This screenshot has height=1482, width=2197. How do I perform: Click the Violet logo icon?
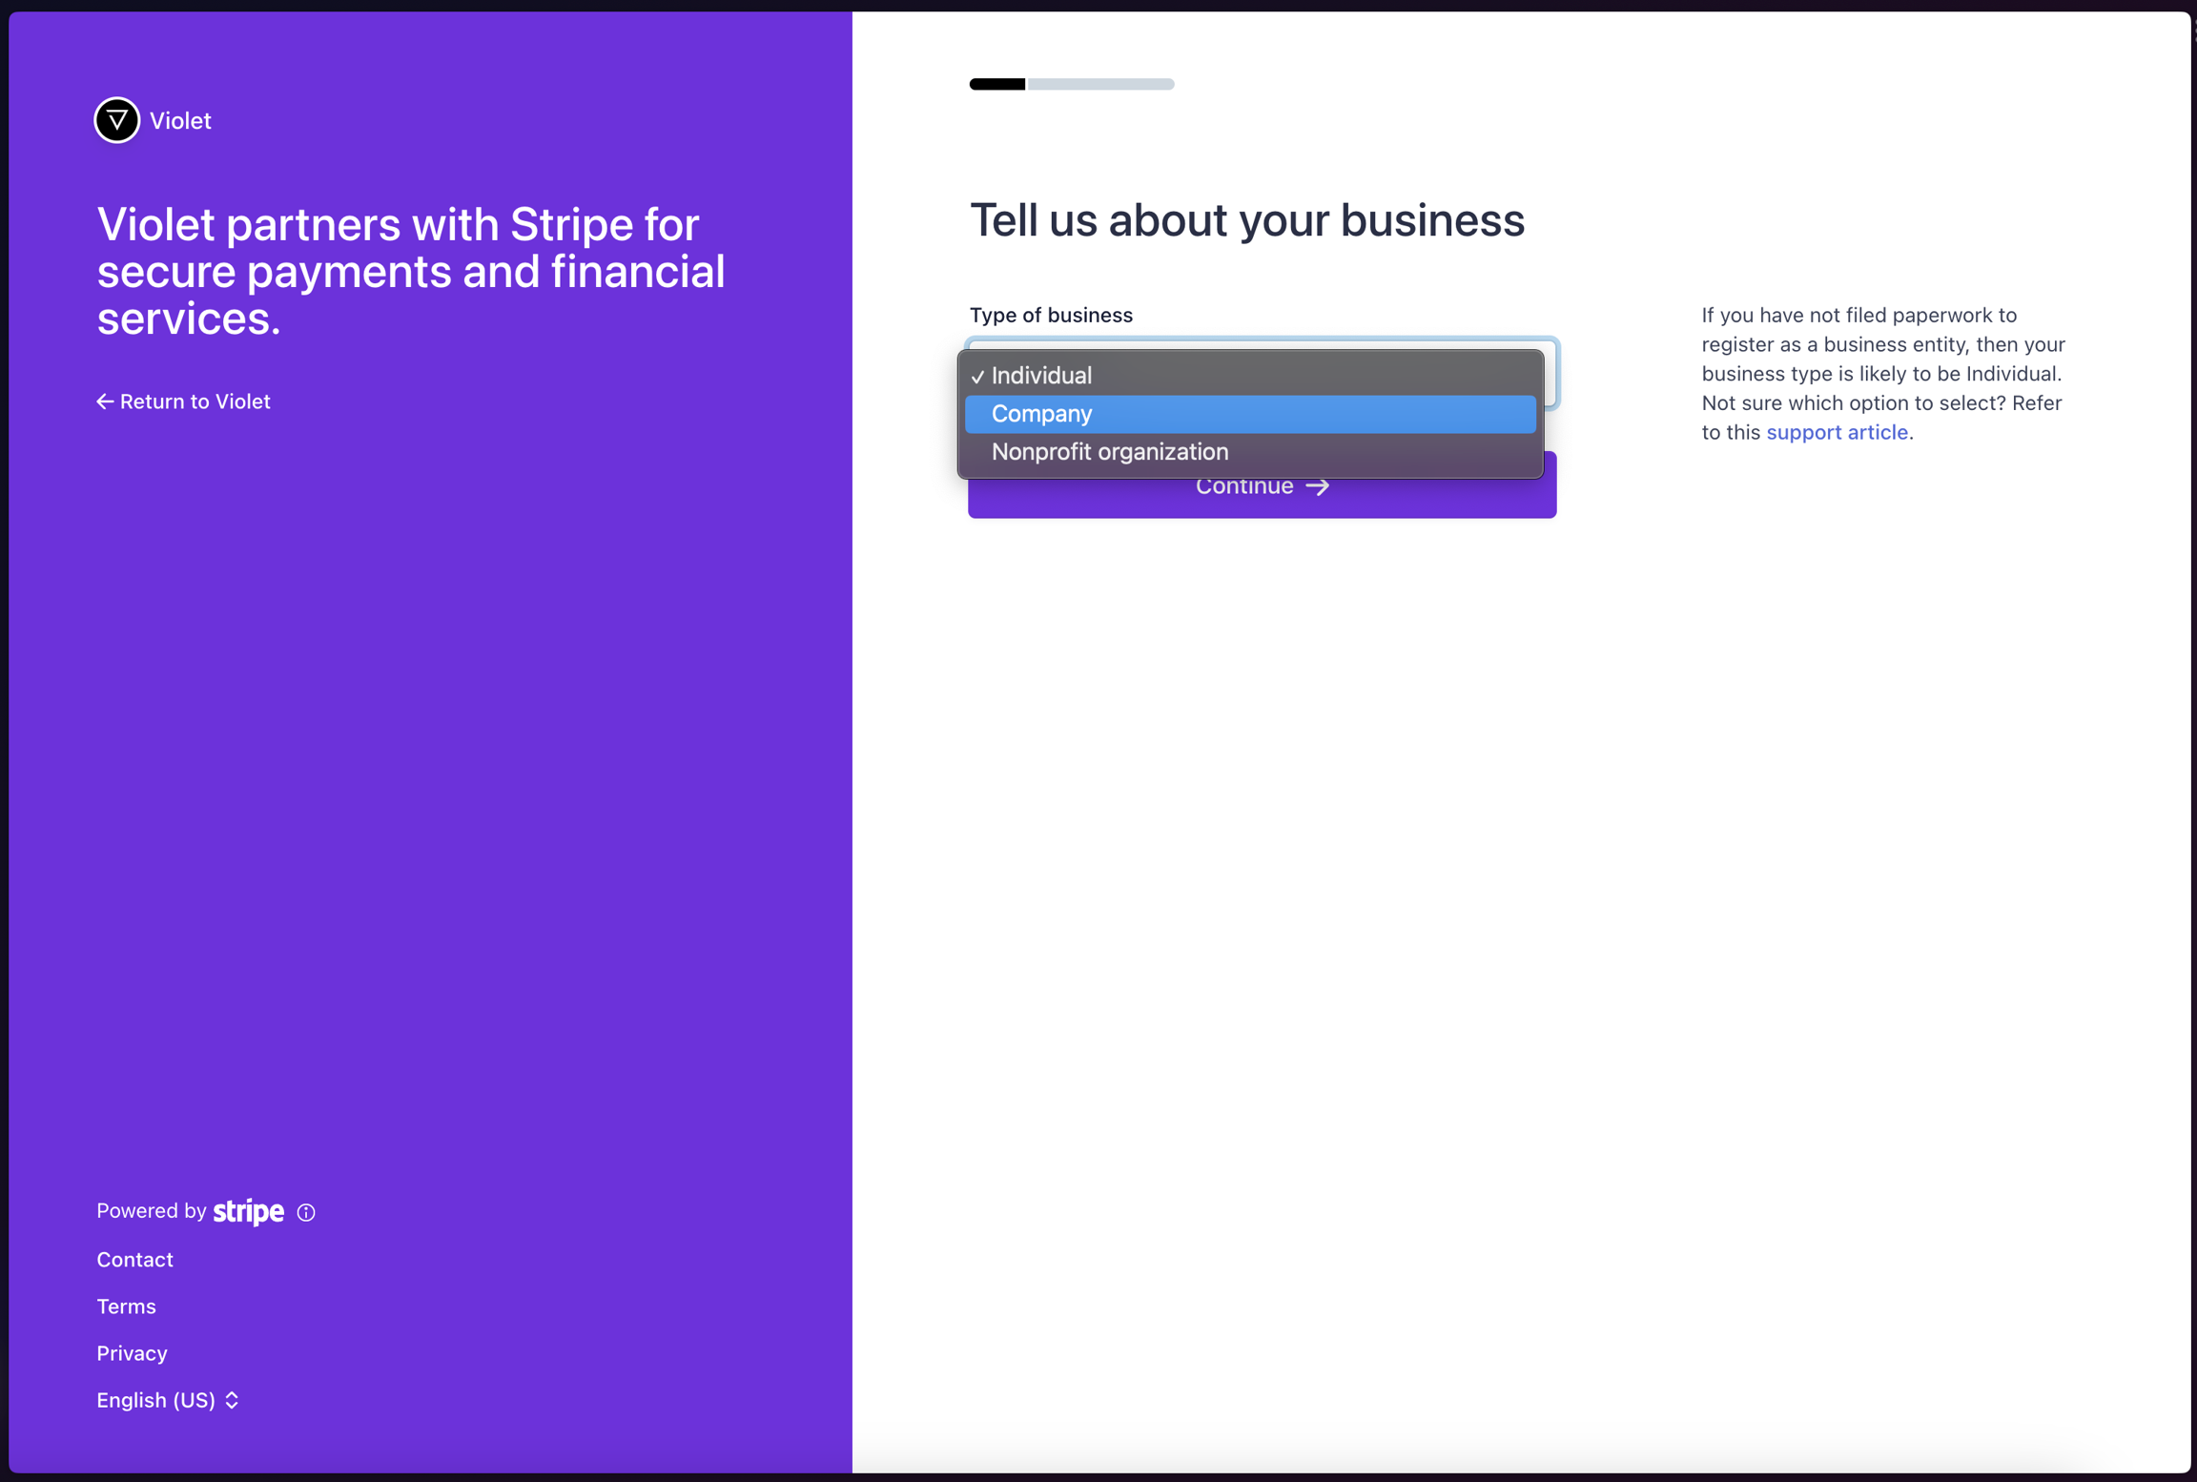point(117,120)
